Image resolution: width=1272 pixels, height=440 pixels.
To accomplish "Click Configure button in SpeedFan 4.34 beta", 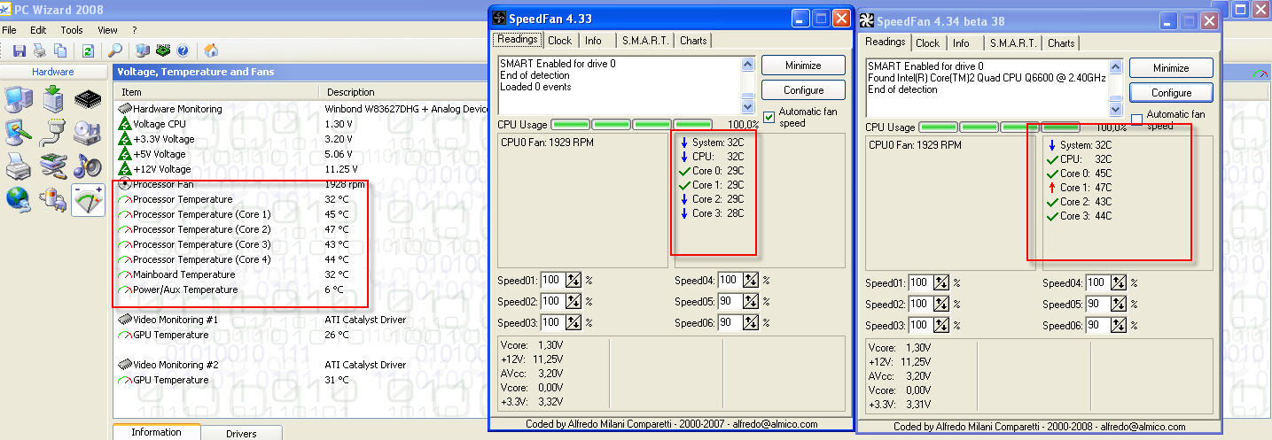I will (1171, 93).
